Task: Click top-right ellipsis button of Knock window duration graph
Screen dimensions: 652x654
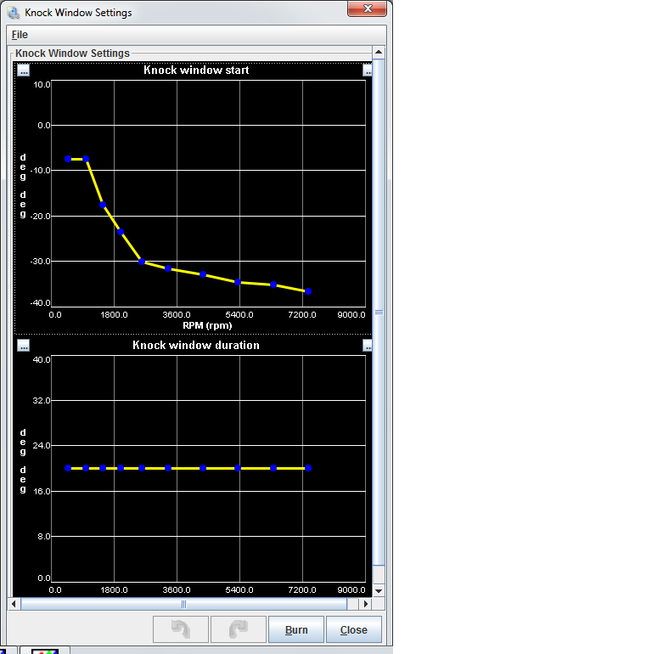Action: [368, 346]
